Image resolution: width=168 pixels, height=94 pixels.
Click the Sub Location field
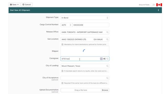(x=85, y=39)
